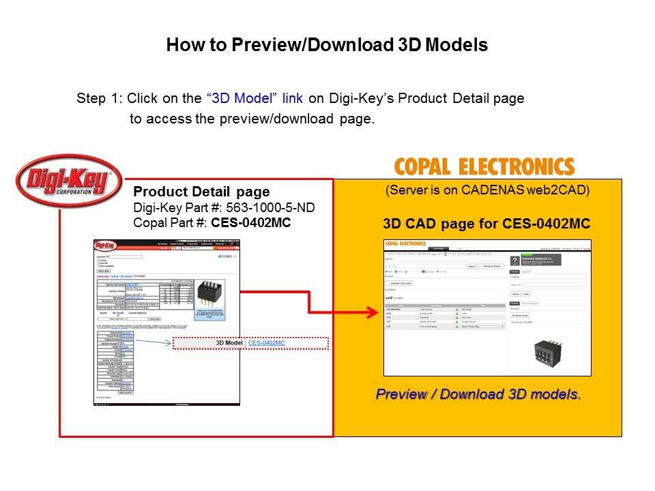Click the CES-0402MC 3D Model link

tap(266, 342)
